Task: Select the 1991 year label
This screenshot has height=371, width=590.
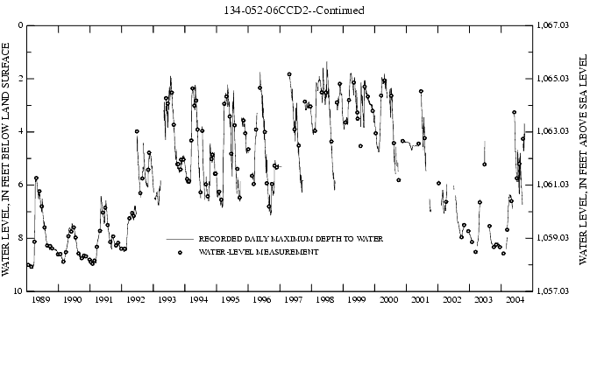Action: pyautogui.click(x=103, y=299)
